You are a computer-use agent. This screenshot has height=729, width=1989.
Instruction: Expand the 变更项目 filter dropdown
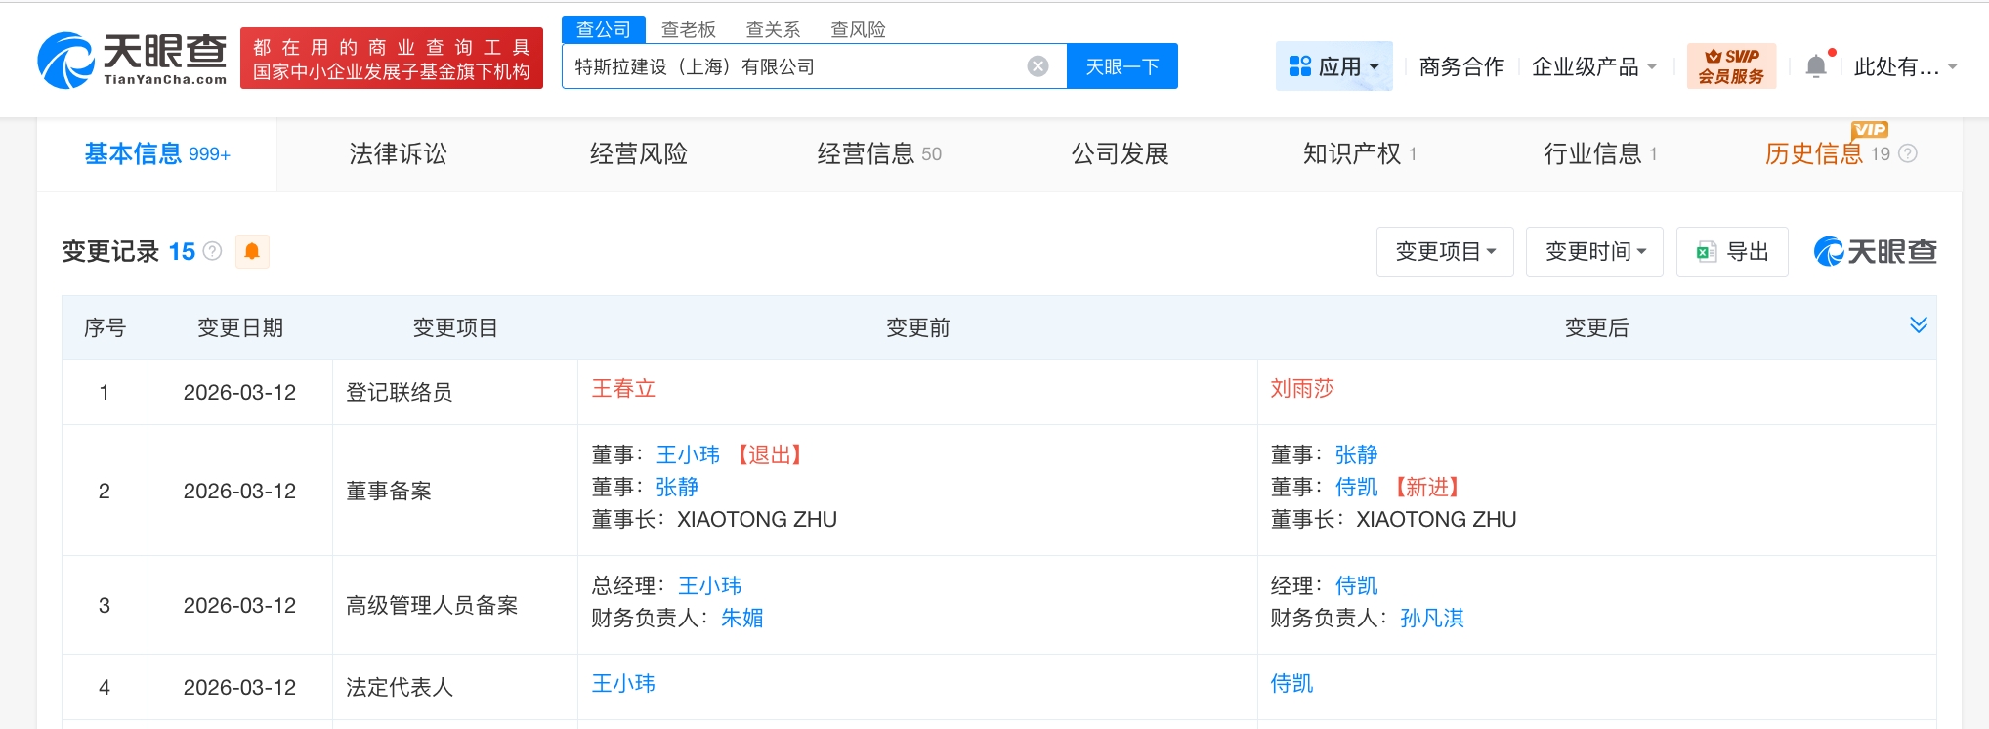[1445, 252]
